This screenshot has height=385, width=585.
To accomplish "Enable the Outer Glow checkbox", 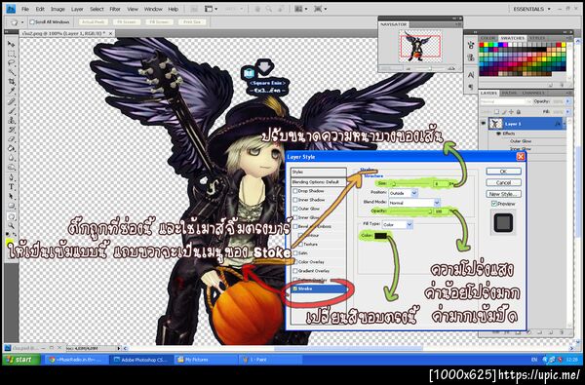I will [x=295, y=209].
